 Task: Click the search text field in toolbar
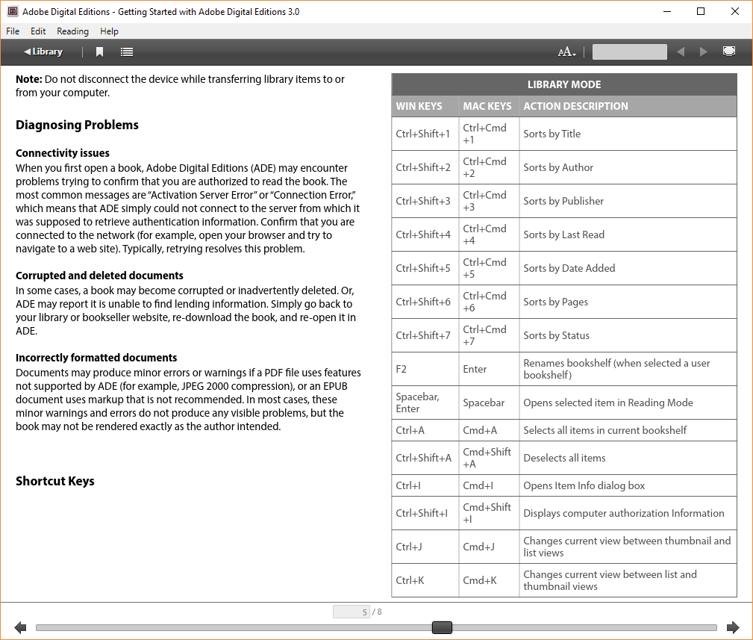[x=630, y=52]
